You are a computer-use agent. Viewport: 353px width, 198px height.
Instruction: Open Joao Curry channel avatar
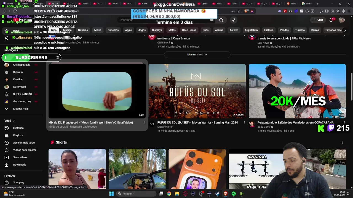click(252, 124)
